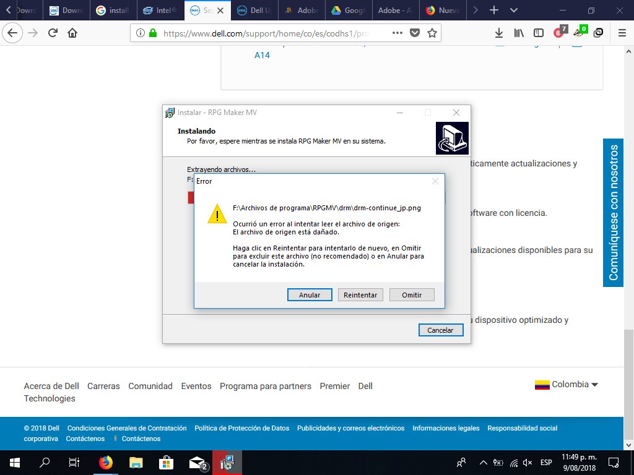Open the Comunidad footer link

(150, 386)
